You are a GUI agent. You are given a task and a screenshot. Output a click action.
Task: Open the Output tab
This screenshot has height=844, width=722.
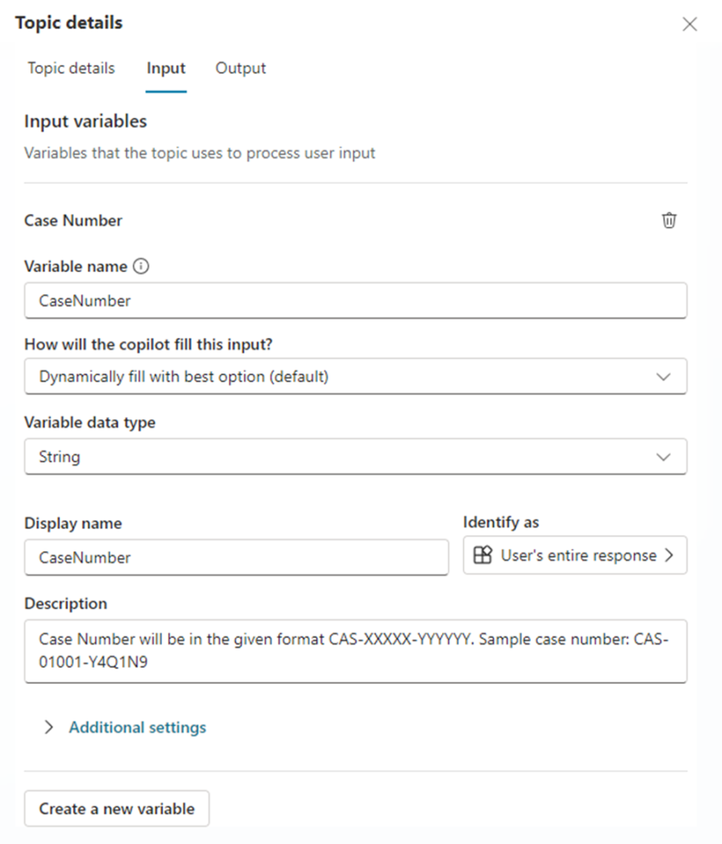pos(240,68)
